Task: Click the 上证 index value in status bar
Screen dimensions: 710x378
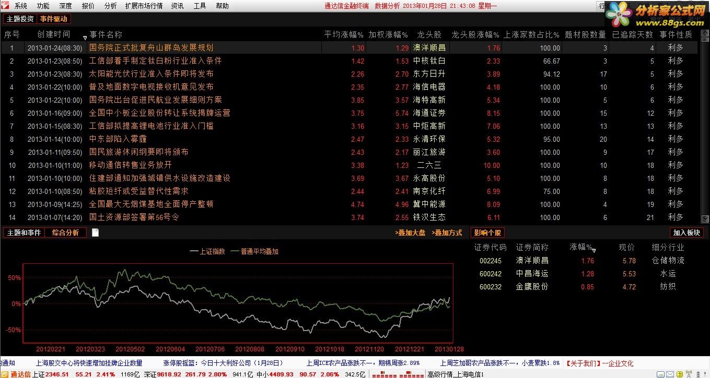Action: pyautogui.click(x=57, y=374)
